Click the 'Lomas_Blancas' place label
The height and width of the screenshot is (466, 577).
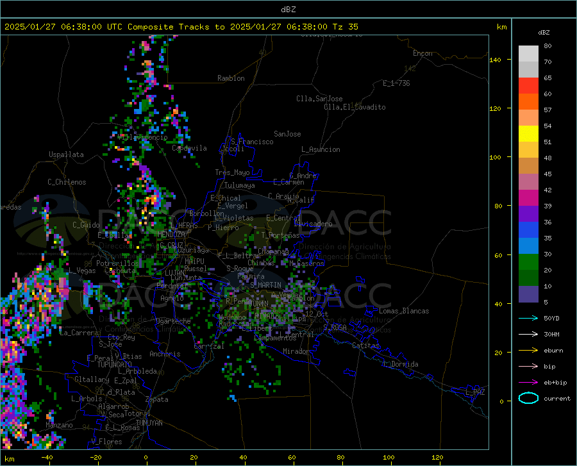tap(404, 311)
